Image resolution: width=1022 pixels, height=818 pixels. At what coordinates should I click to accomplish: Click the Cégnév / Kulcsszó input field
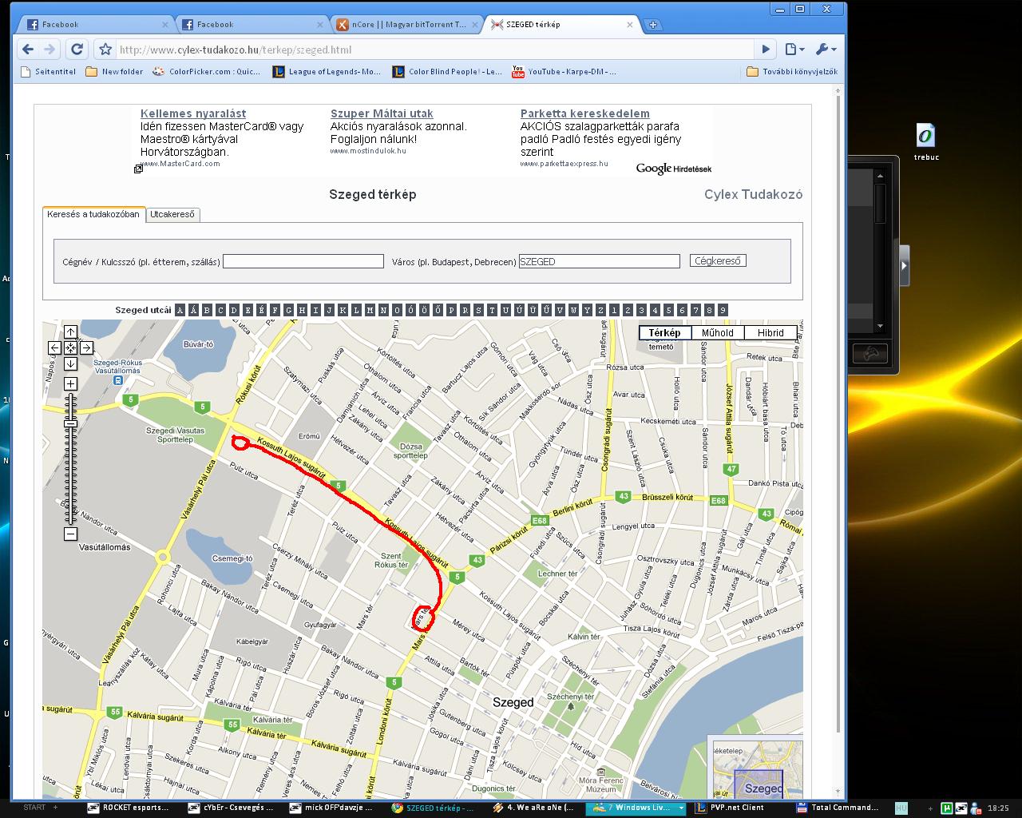(x=303, y=261)
